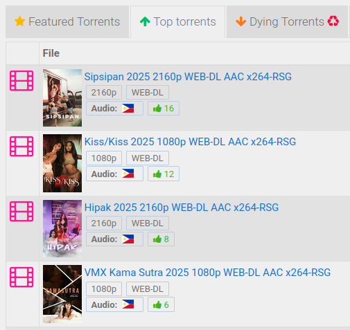This screenshot has height=330, width=350.
Task: Click the film category icon beside Kiss/Kiss
Action: pyautogui.click(x=21, y=146)
